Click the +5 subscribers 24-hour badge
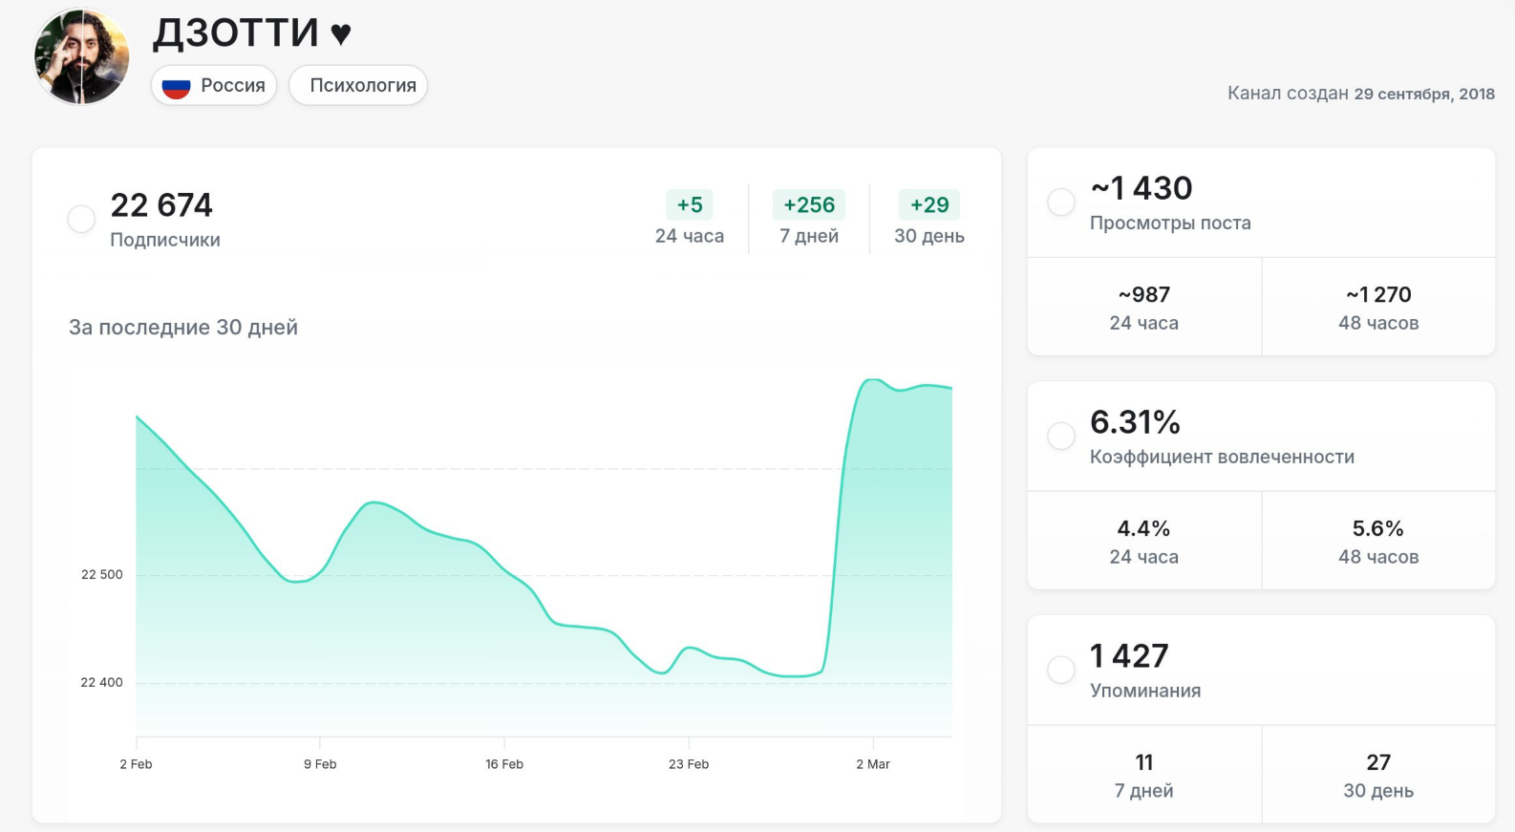1515x832 pixels. 690,205
